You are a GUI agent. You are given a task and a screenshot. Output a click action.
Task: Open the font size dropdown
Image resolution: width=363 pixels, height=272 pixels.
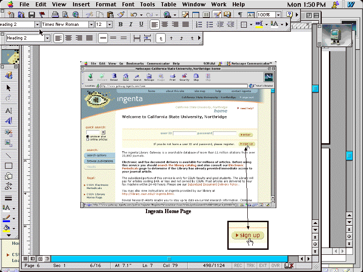point(109,24)
